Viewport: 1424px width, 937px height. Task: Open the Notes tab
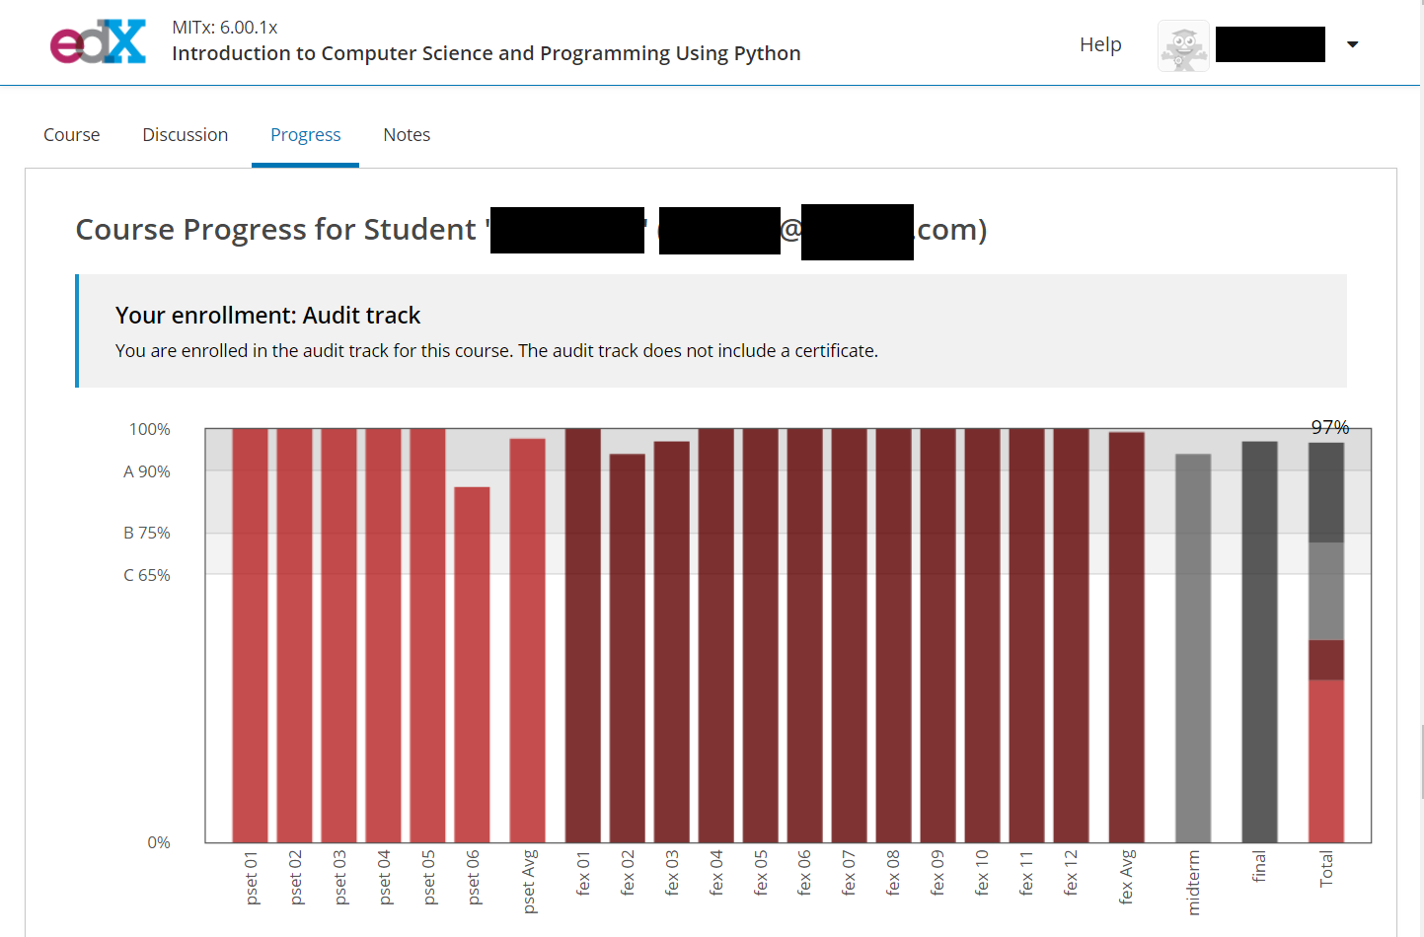click(407, 135)
